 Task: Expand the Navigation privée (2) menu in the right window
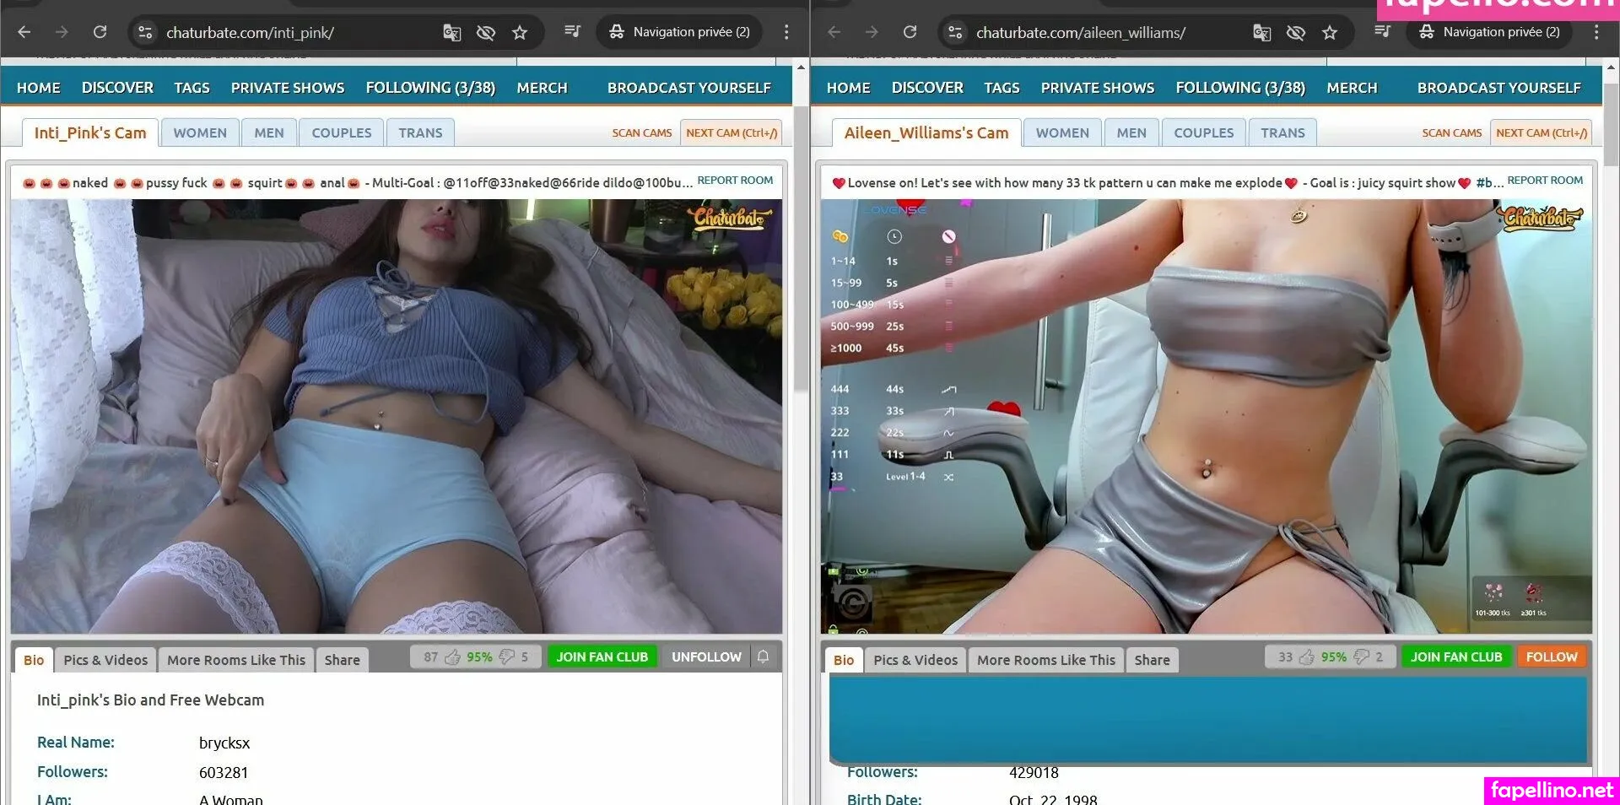point(1490,32)
